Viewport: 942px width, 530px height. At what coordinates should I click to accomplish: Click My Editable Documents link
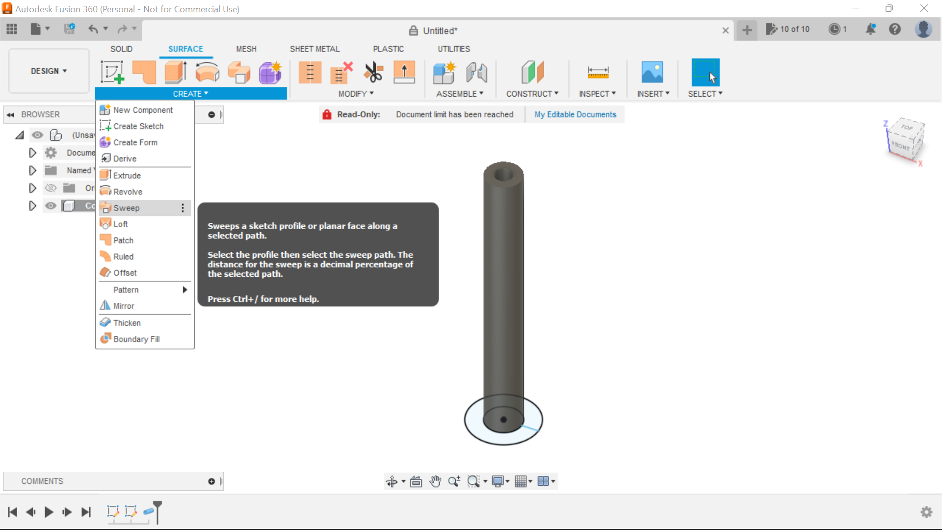point(575,114)
